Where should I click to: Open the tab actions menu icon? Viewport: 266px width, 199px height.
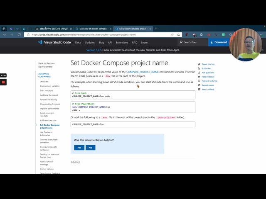pos(4,29)
